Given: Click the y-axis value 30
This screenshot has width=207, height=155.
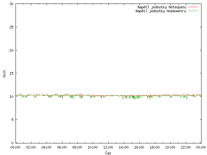Looking at the screenshot, I should 12,4.
